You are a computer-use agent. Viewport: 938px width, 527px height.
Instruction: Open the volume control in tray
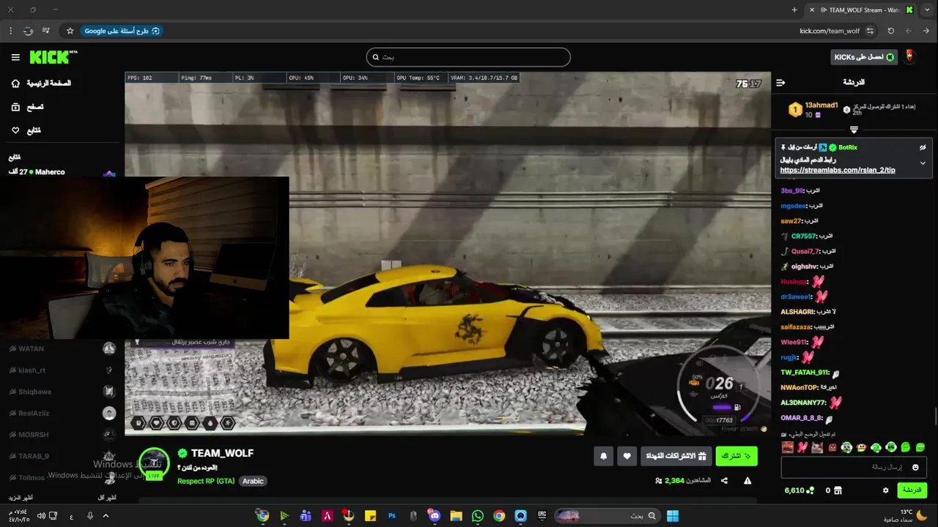click(x=41, y=516)
